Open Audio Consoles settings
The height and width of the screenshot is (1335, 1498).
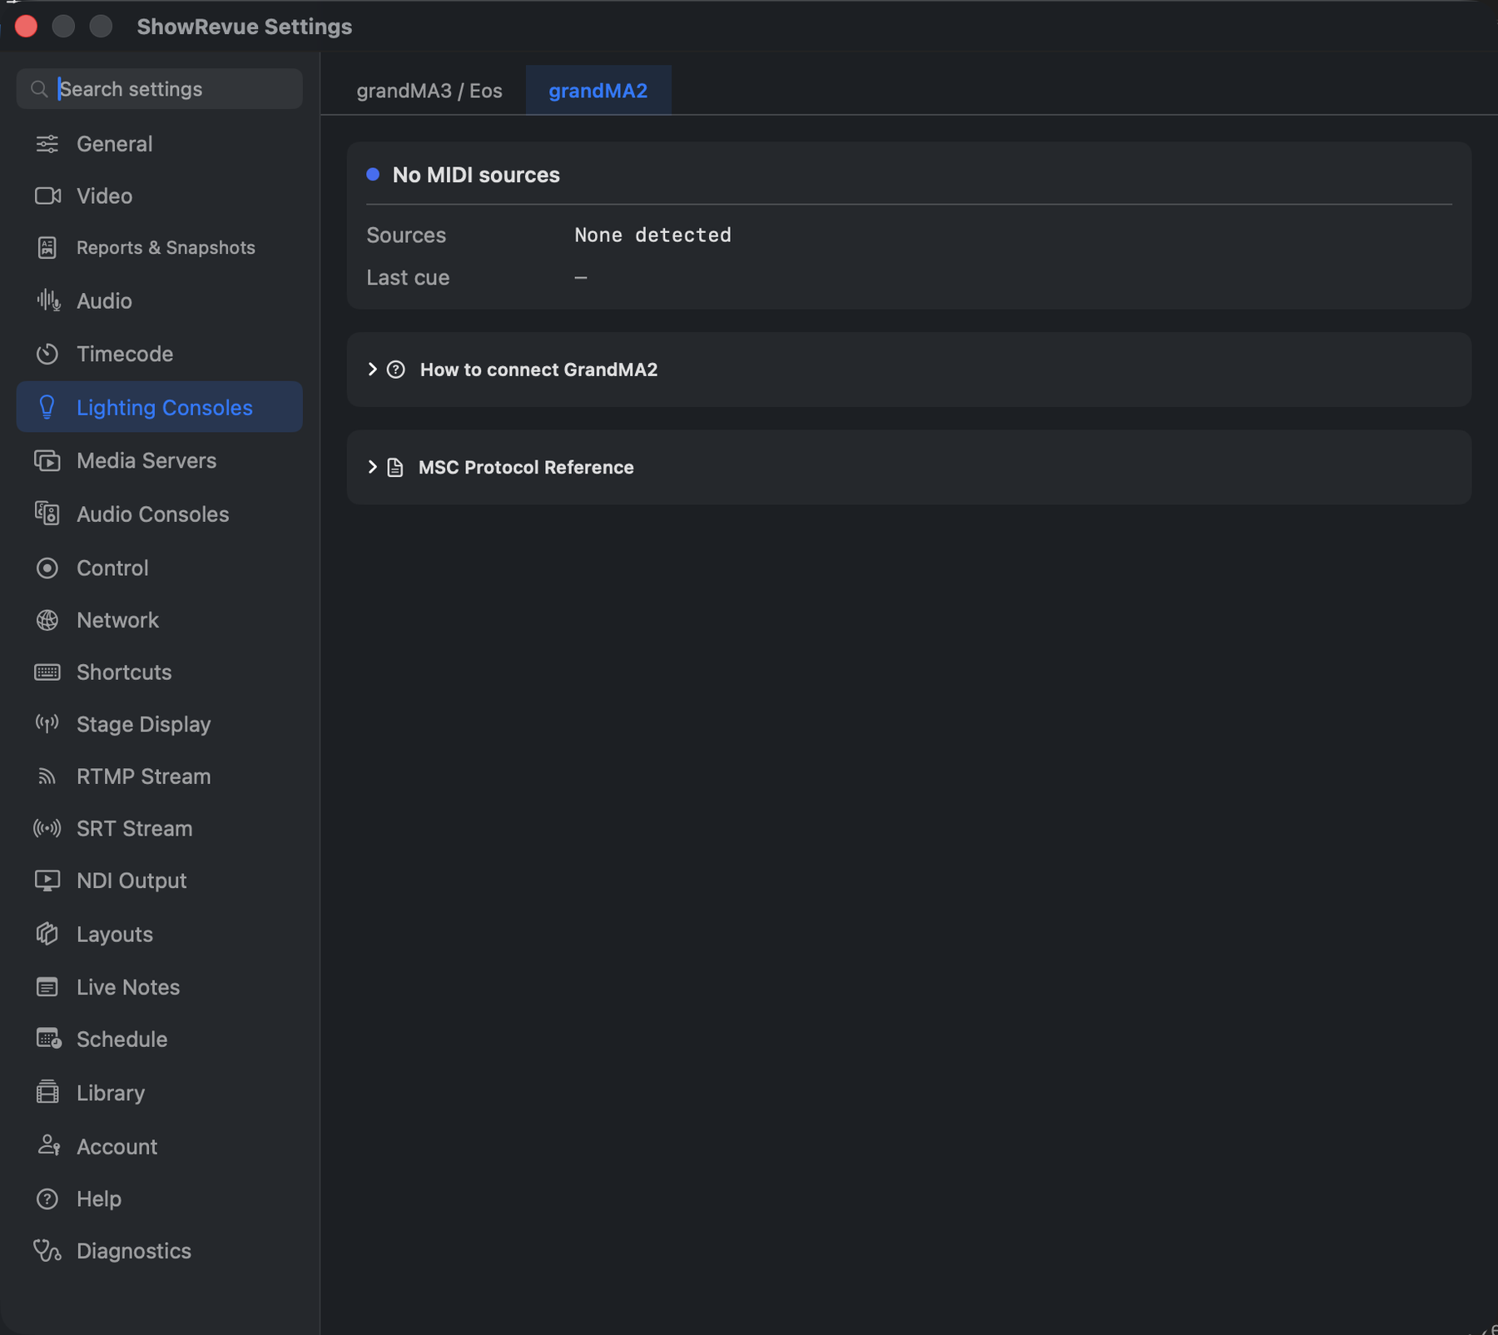tap(159, 514)
